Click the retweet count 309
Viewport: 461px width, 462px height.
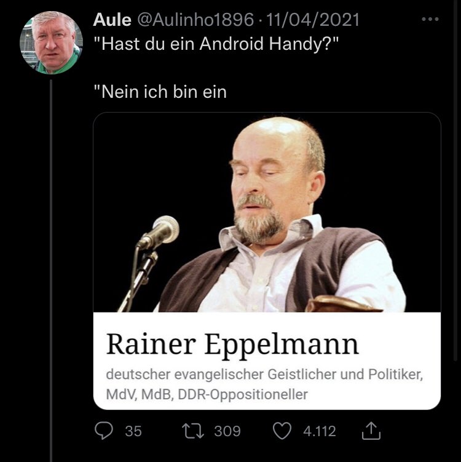point(227,431)
